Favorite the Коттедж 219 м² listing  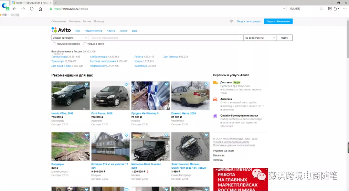point(126,135)
